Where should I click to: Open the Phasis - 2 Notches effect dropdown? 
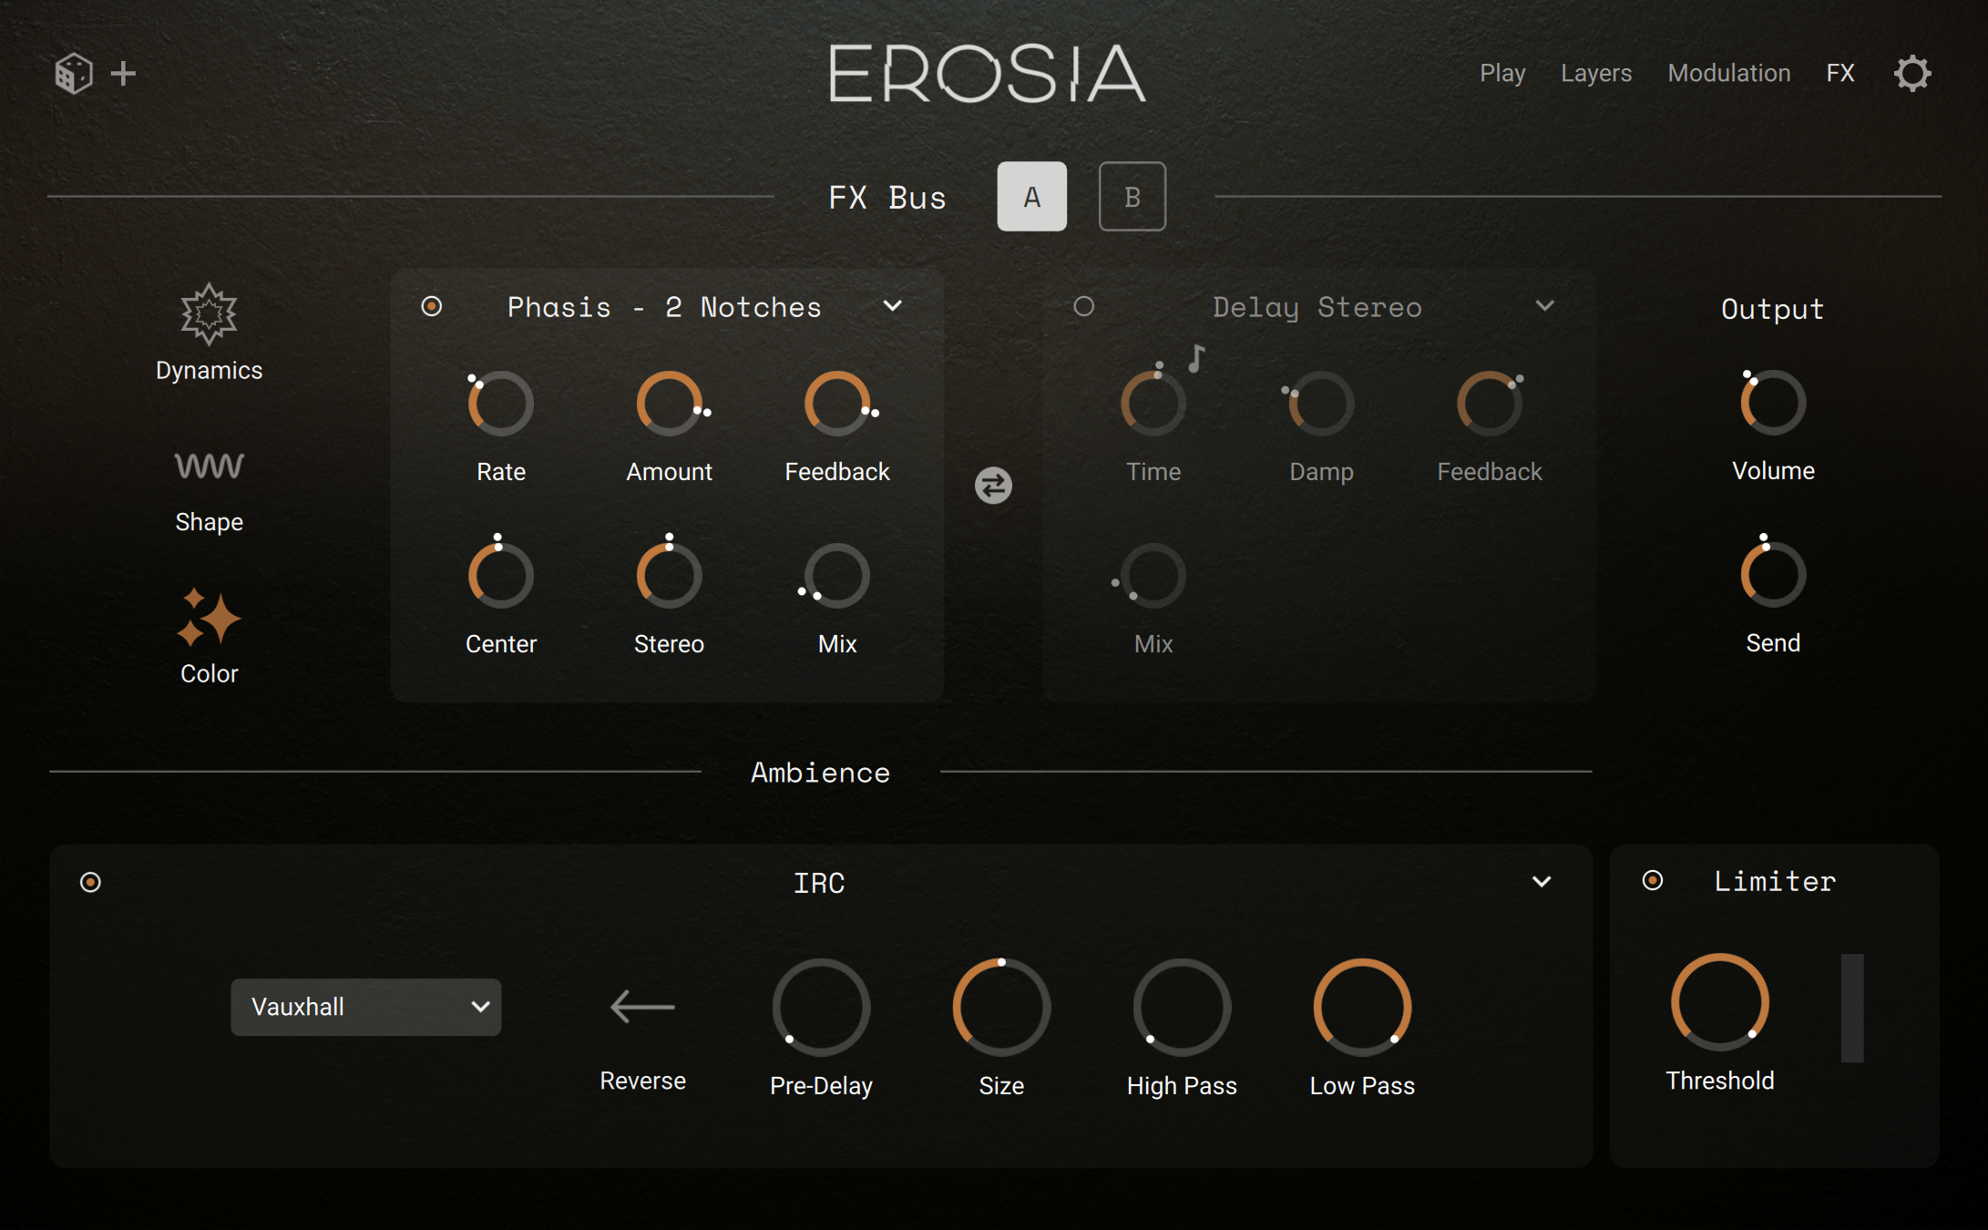point(893,306)
